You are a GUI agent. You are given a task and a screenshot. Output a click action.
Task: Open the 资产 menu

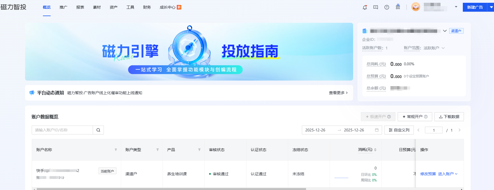tap(114, 7)
